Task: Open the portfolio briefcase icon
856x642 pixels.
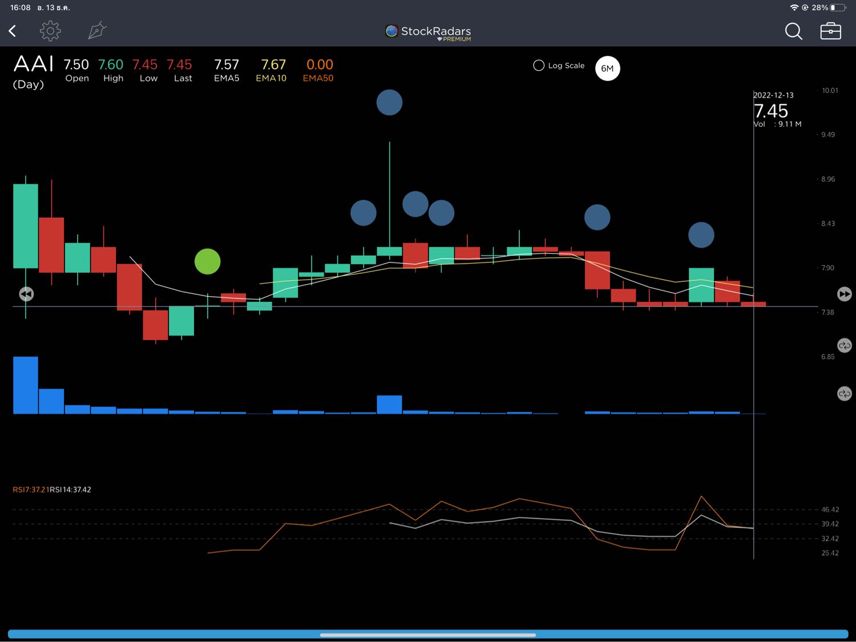Action: click(830, 31)
